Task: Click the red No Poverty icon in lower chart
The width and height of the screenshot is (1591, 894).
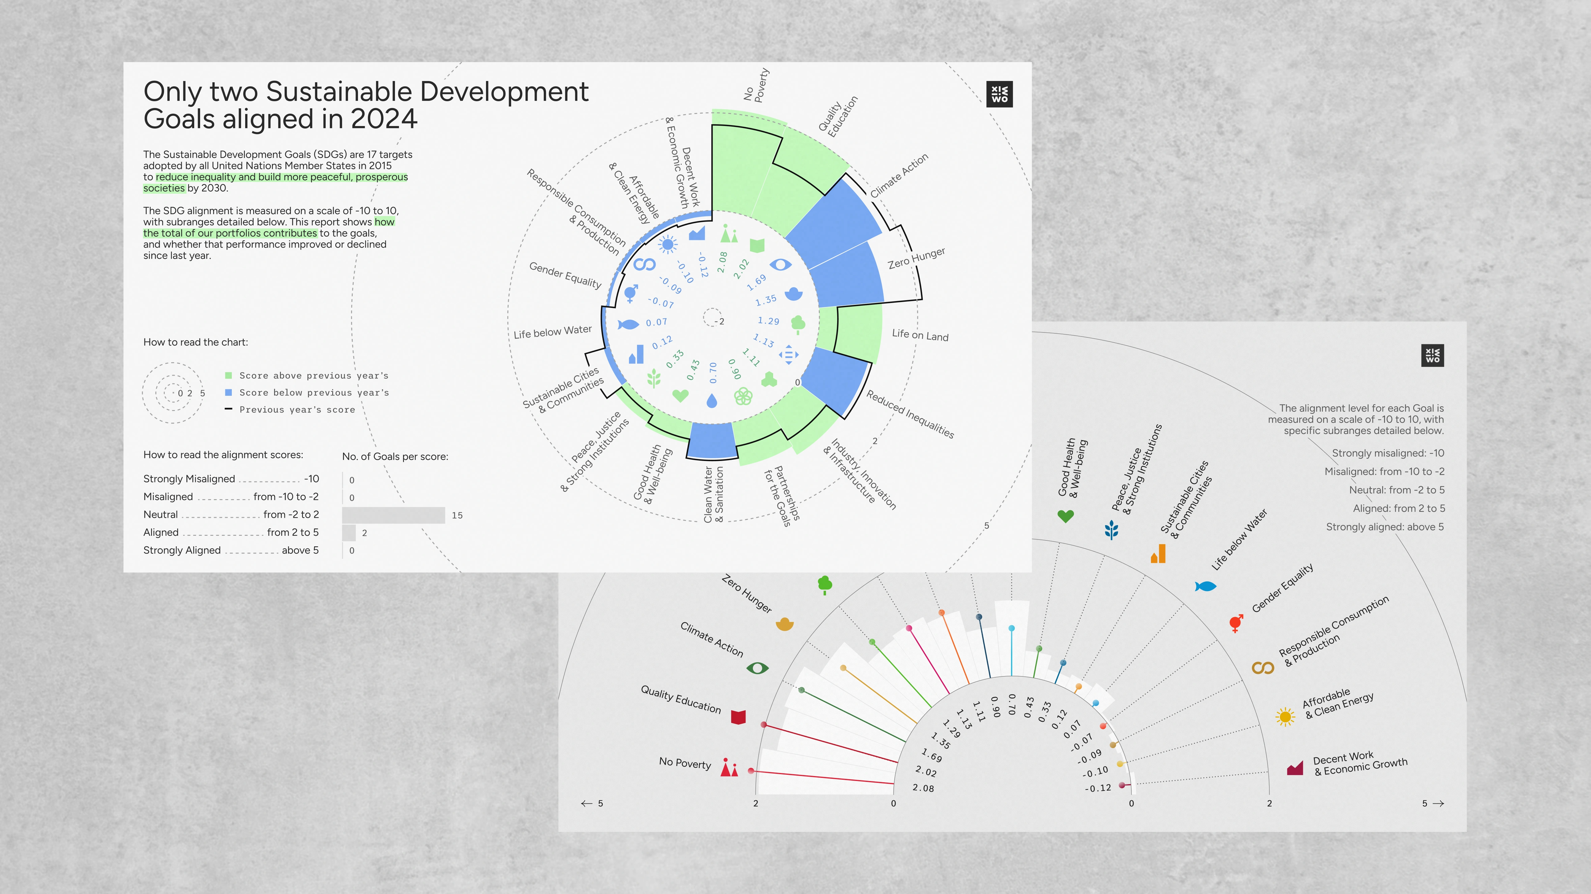Action: [729, 767]
